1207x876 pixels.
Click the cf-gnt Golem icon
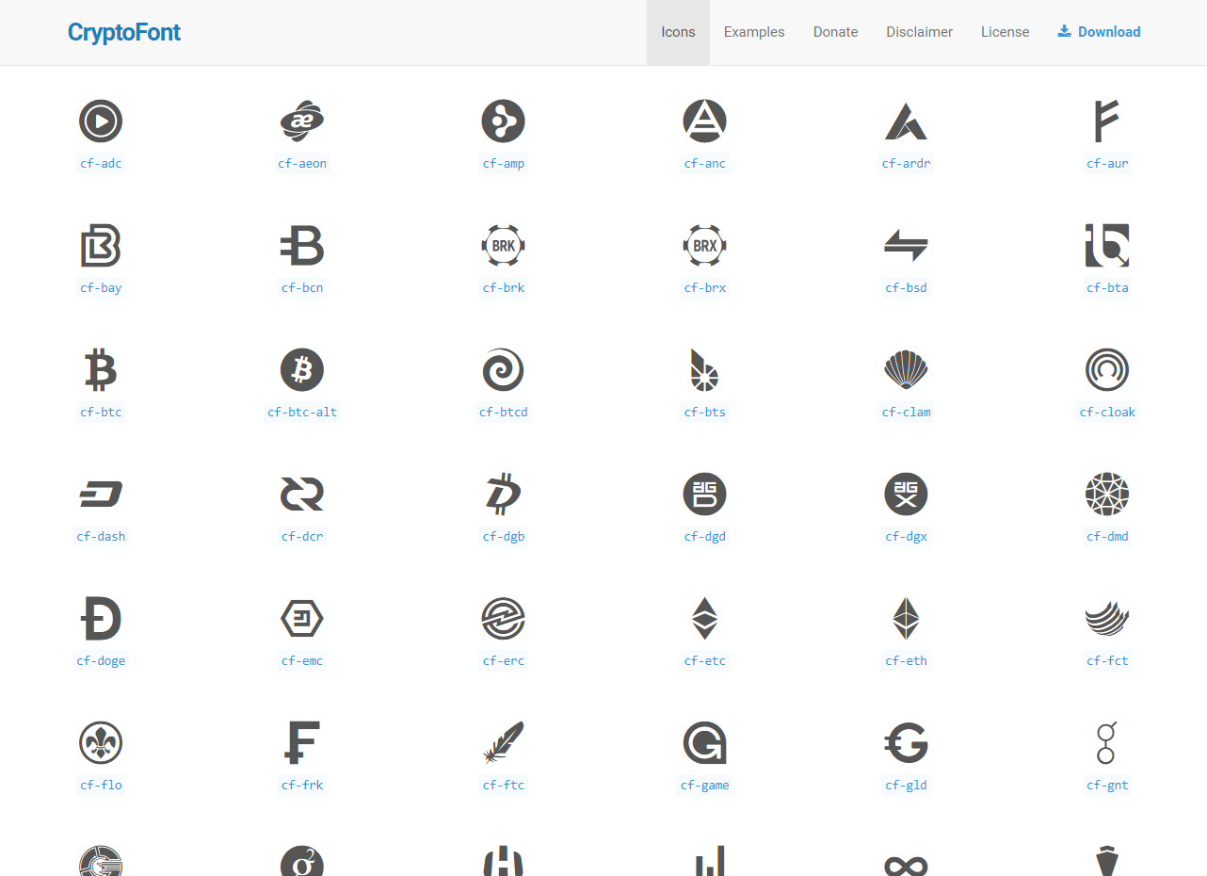click(1107, 742)
